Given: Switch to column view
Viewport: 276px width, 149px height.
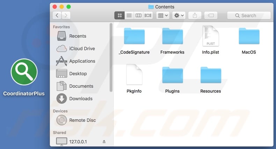Looking at the screenshot, I should 138,15.
